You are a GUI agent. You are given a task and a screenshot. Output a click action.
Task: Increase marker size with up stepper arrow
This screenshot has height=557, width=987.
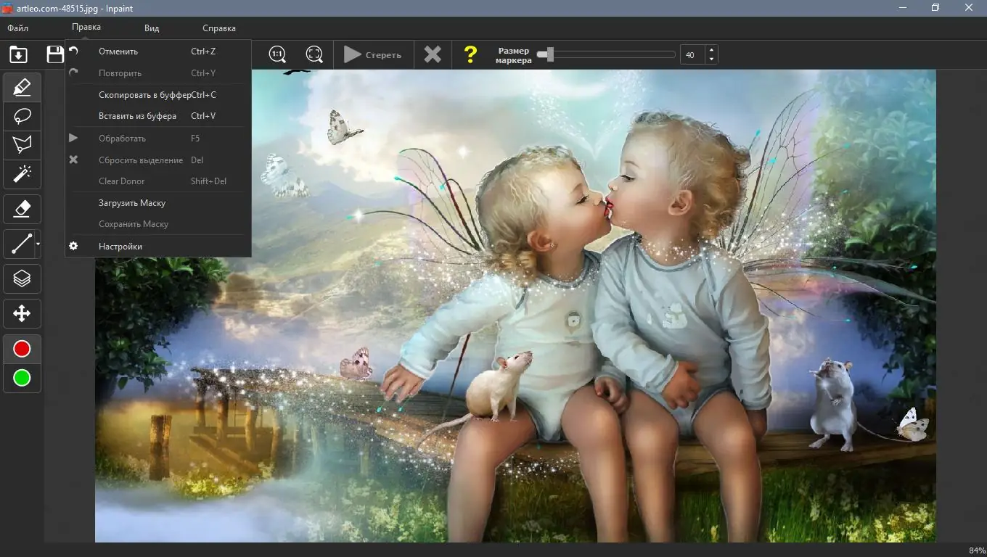[711, 49]
